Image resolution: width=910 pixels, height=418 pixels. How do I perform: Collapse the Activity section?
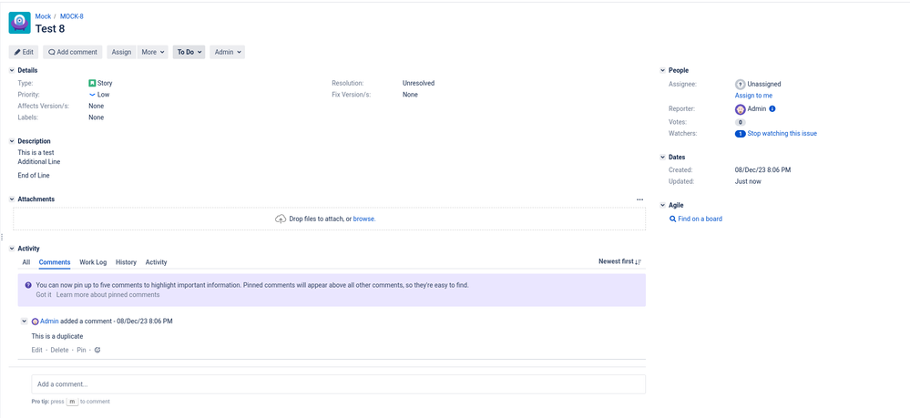(12, 249)
